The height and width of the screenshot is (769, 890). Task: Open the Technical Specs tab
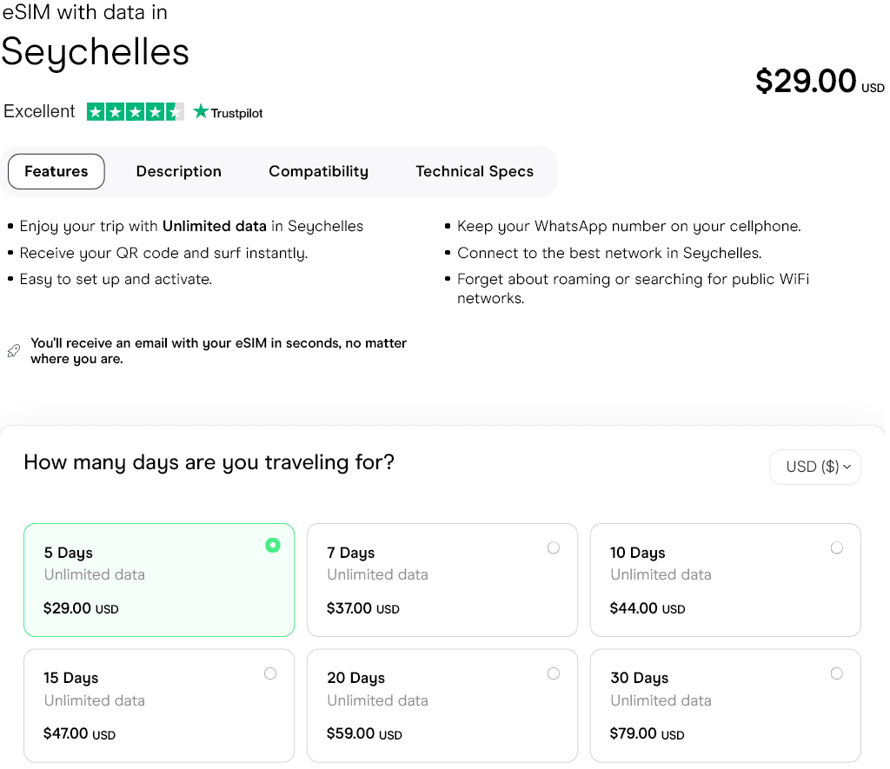pyautogui.click(x=475, y=171)
